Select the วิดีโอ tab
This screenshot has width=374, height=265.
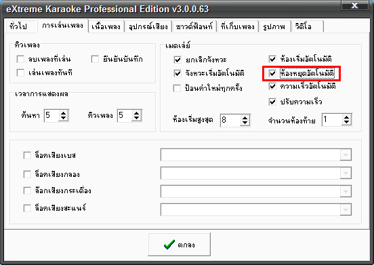[x=308, y=26]
